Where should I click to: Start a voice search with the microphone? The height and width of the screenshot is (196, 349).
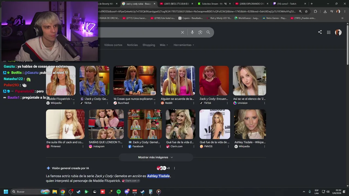[x=192, y=32]
